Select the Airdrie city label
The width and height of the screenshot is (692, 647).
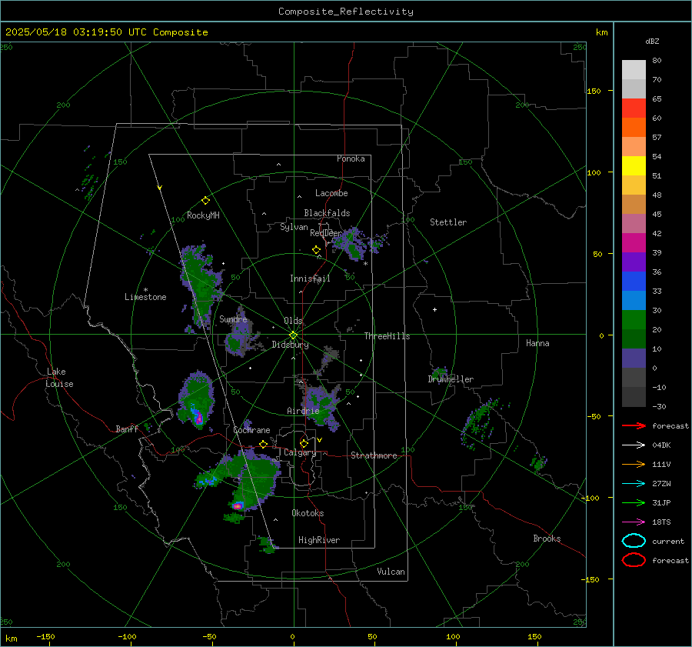point(303,411)
